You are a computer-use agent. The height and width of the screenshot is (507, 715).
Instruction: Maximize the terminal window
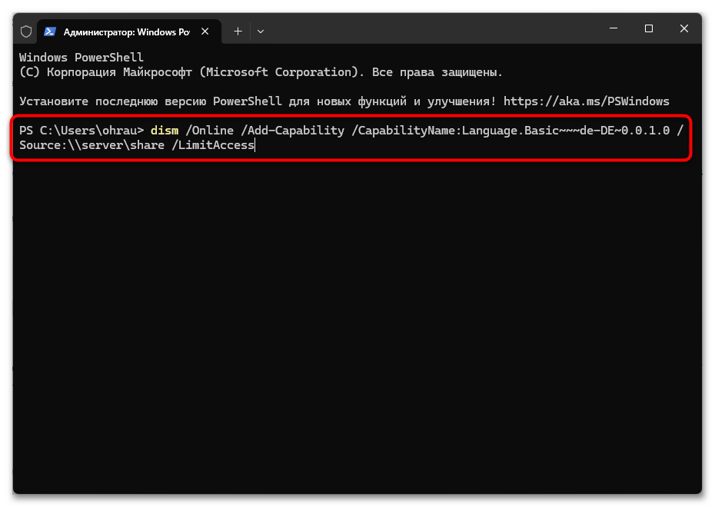point(648,28)
